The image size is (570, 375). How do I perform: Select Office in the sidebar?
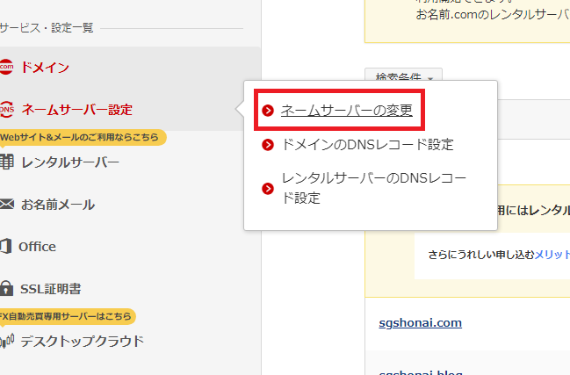pyautogui.click(x=37, y=247)
